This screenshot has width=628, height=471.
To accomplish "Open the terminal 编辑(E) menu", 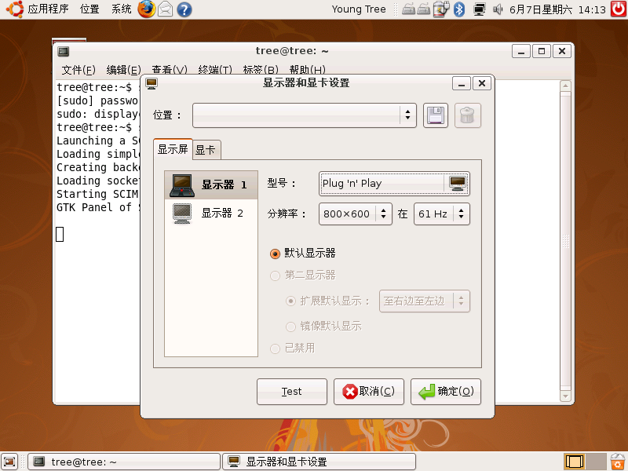I will click(123, 70).
